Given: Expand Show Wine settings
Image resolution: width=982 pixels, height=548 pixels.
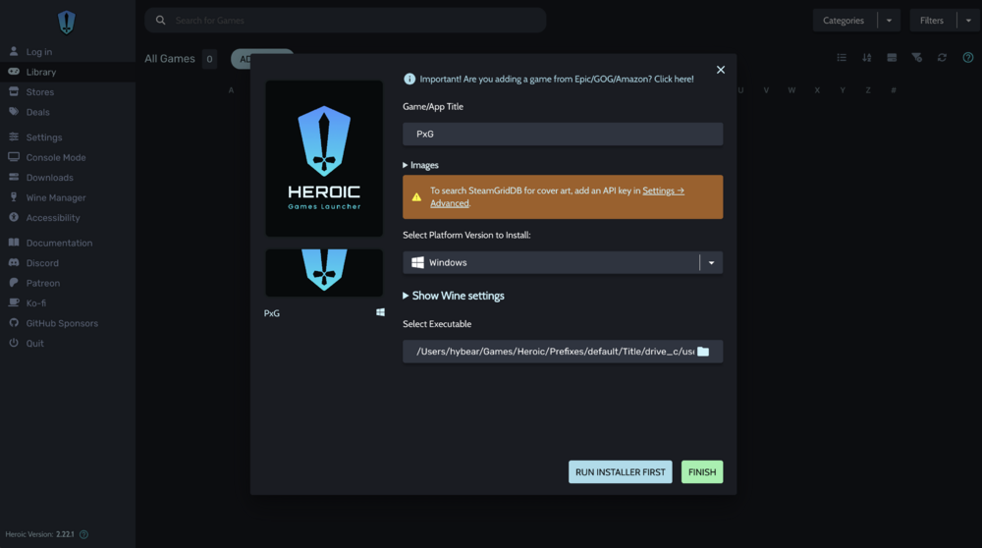Looking at the screenshot, I should pyautogui.click(x=454, y=296).
